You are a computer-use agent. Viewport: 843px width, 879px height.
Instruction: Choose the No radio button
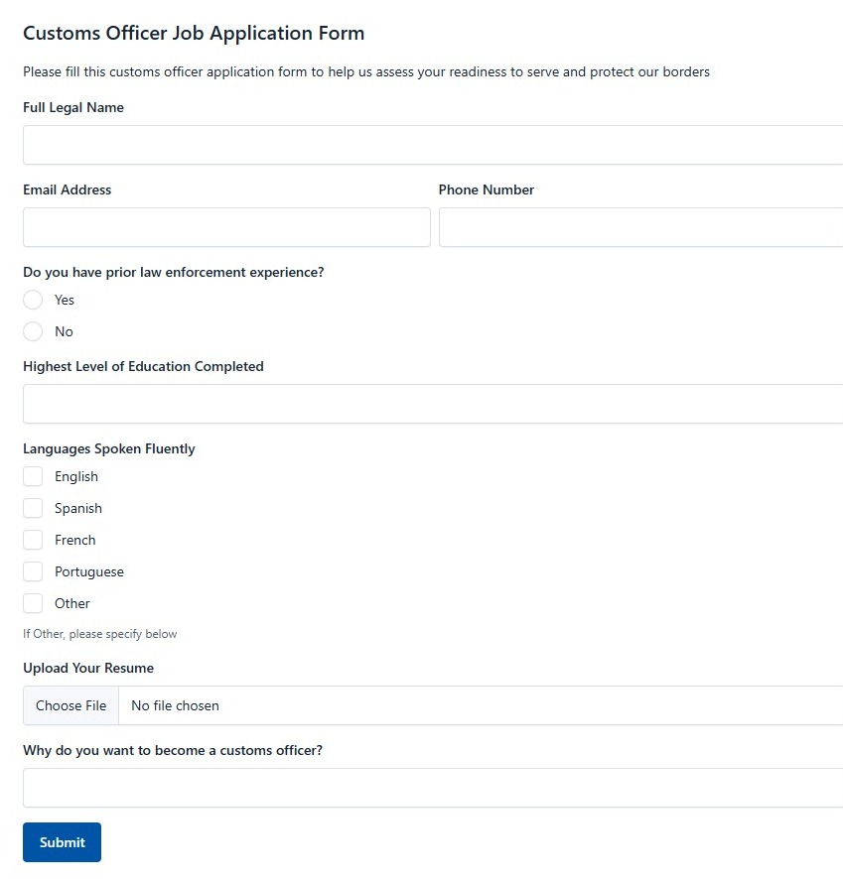click(x=33, y=331)
